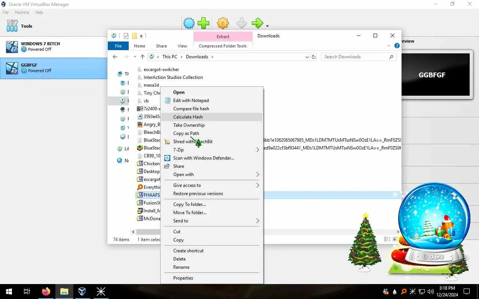Open the VirtualBox Help menu

39,12
